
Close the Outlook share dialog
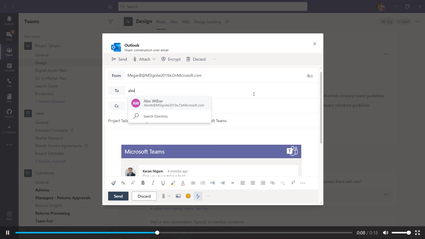315,44
